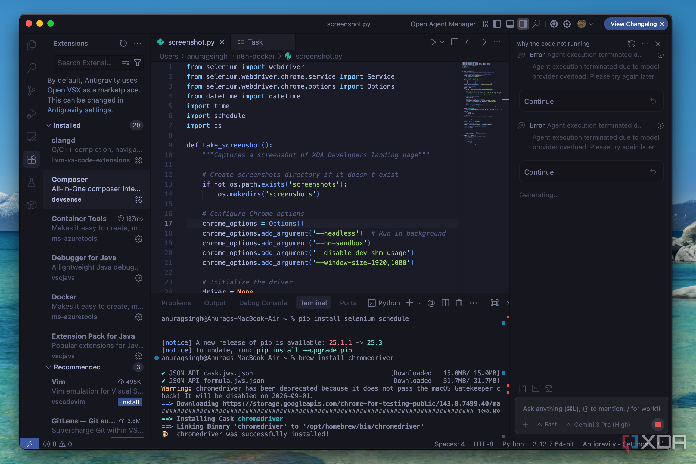Install the Vim extension
This screenshot has height=464, width=696.
click(130, 402)
